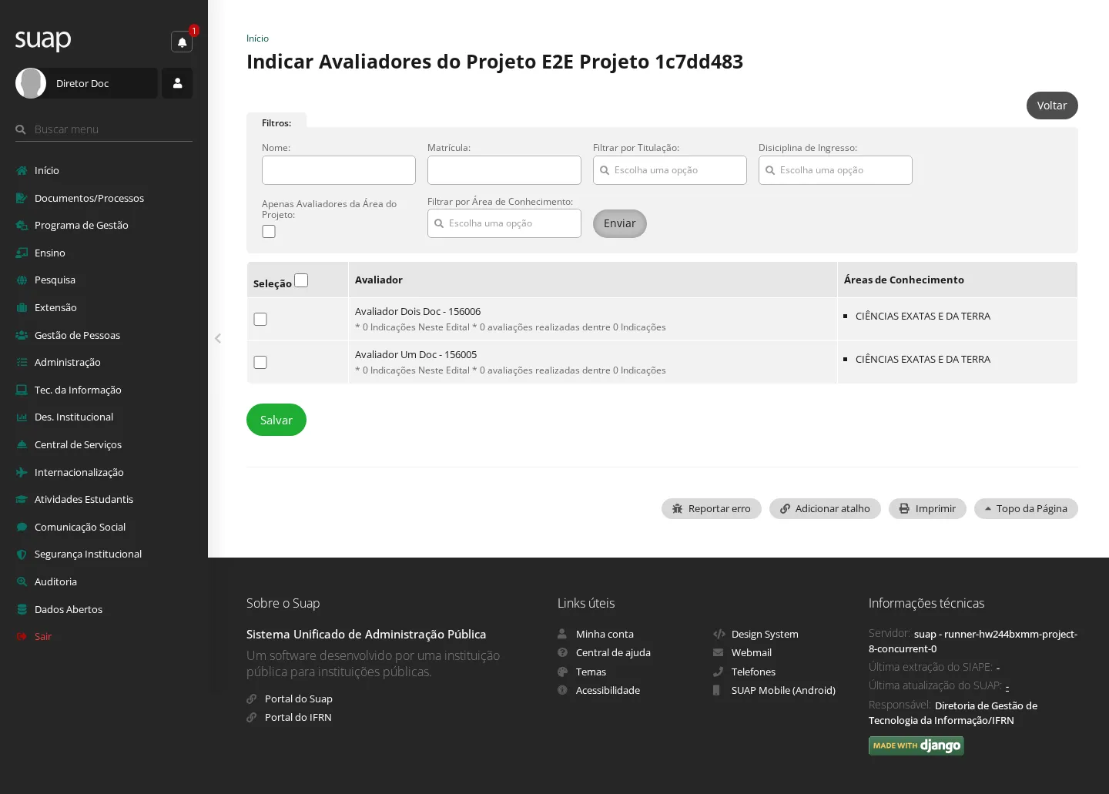Open the Filtrar por Área de Conhecimento dropdown
Image resolution: width=1109 pixels, height=794 pixels.
coord(504,223)
